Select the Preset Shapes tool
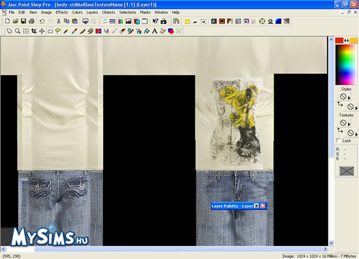Screen dimensions: 359x259 171,31
